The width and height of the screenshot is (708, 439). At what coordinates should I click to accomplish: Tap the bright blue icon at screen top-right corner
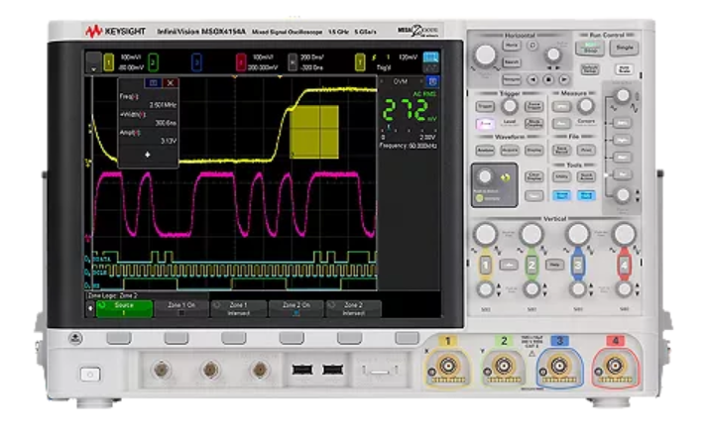pyautogui.click(x=430, y=57)
